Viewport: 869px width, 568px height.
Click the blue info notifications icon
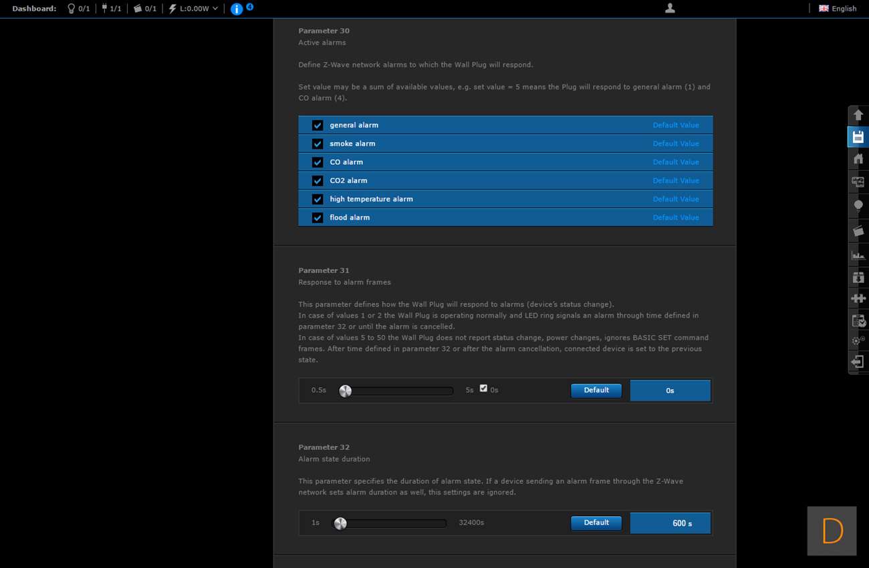click(x=237, y=9)
